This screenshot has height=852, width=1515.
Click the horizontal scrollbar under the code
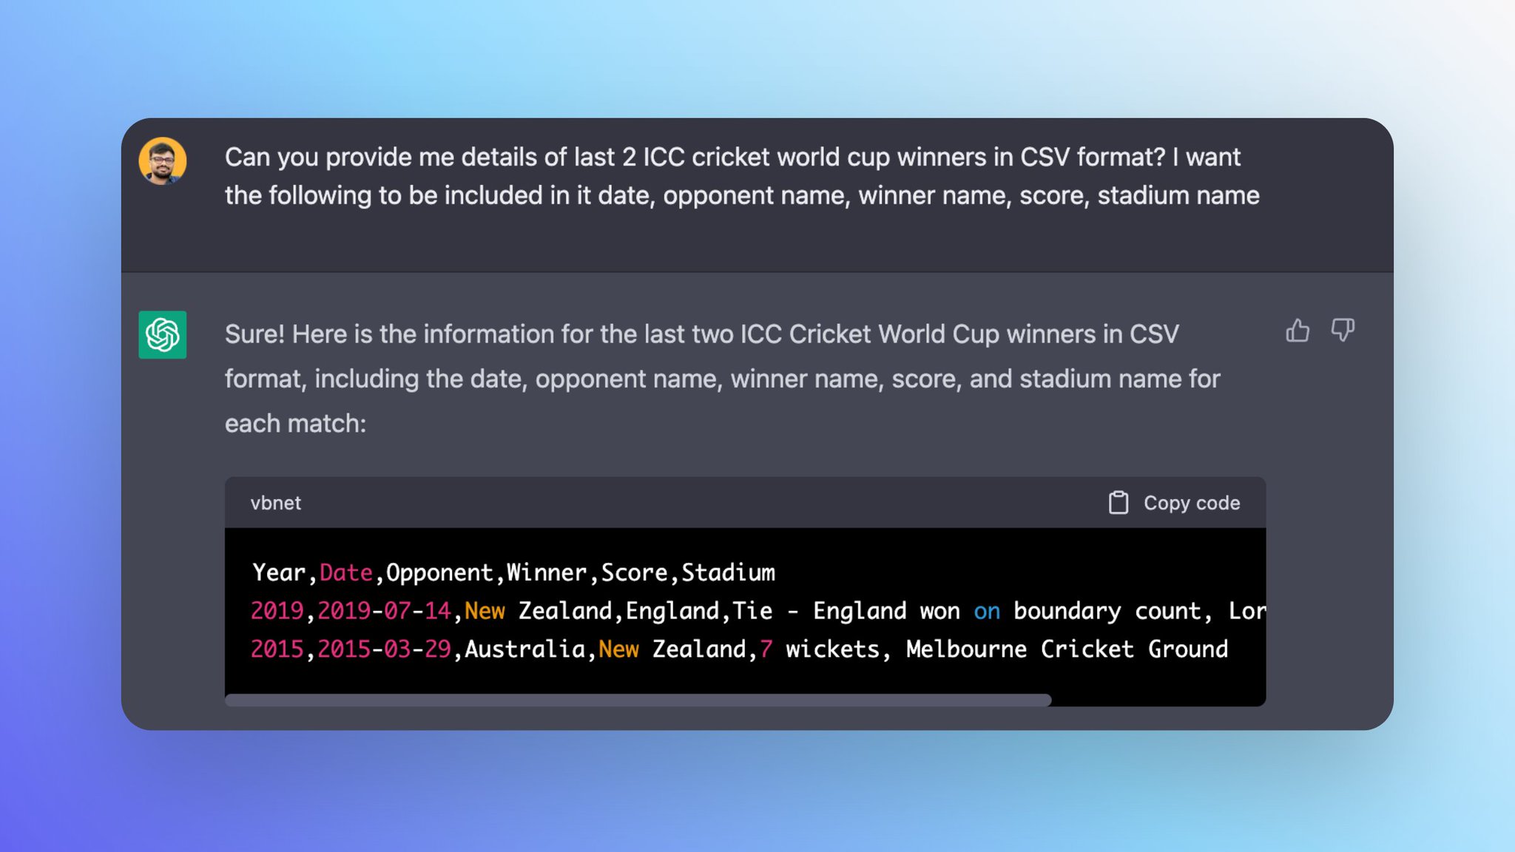coord(638,700)
